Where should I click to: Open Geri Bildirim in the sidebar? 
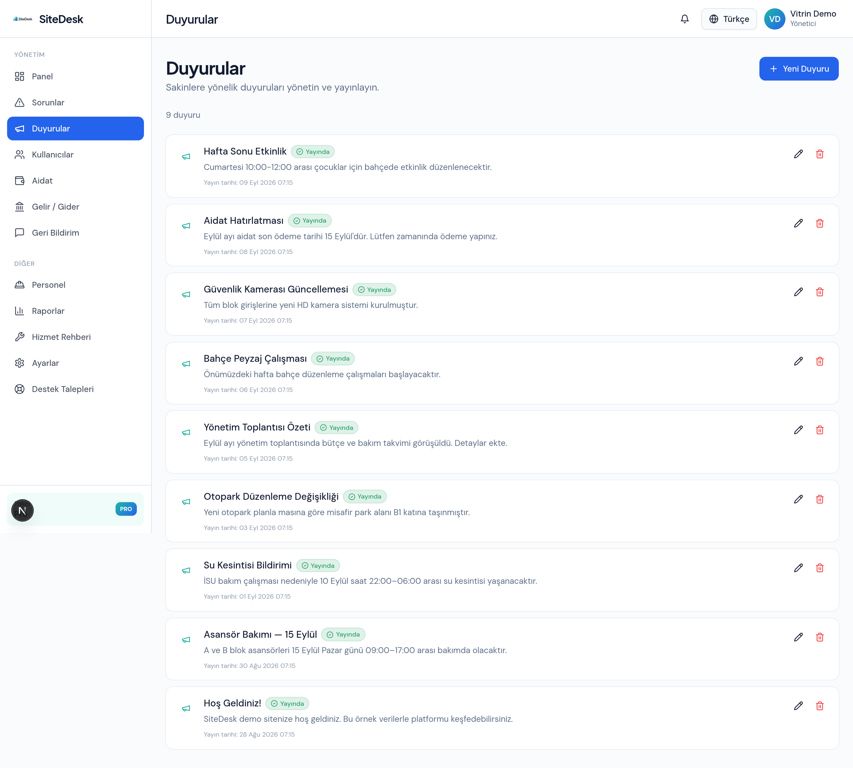click(76, 233)
